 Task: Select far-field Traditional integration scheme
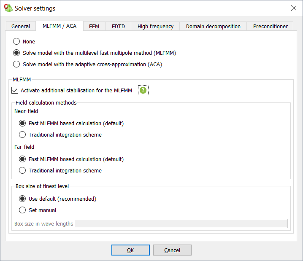tap(23, 171)
